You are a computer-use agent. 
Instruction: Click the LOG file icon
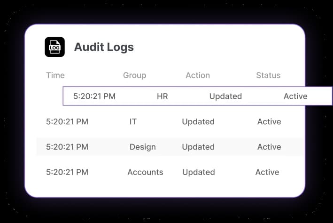click(x=54, y=47)
